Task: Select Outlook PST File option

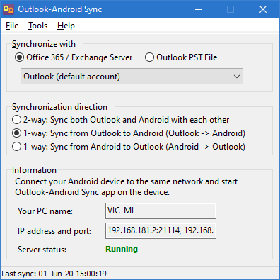Action: click(181, 57)
